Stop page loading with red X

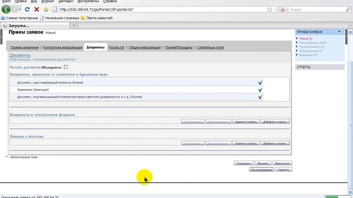[x=36, y=9]
